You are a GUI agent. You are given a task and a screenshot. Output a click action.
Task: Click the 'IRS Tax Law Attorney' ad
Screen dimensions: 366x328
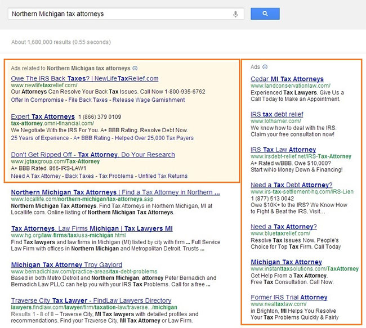click(x=283, y=150)
